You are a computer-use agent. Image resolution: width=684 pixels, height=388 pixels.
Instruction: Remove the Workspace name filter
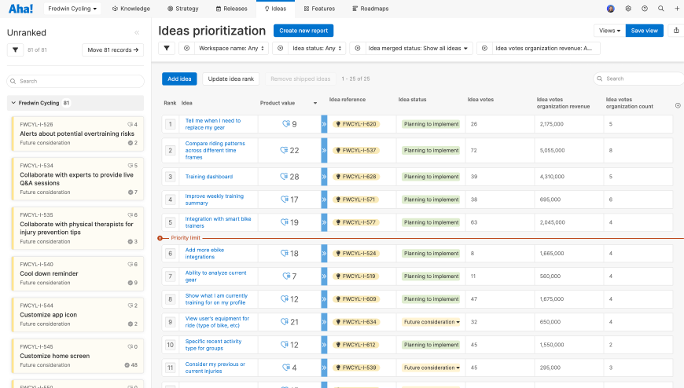point(187,49)
